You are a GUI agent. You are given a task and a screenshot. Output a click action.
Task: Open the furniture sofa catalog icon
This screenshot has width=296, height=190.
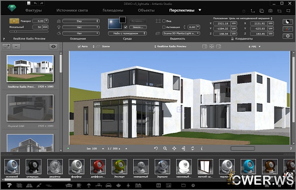69,186
